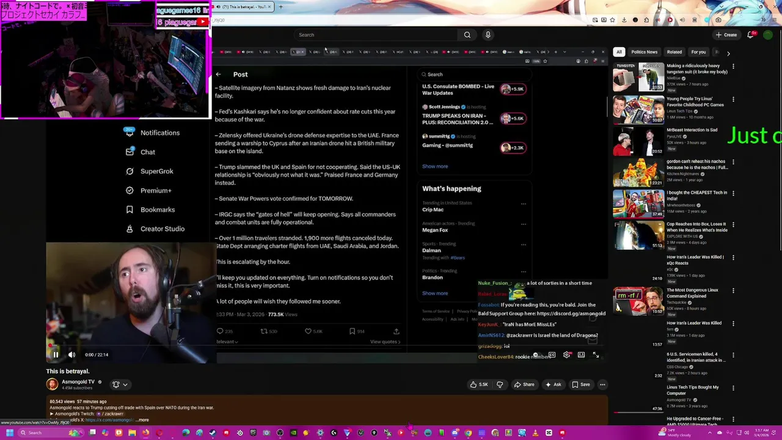Open the Asmongold TV channel name link
This screenshot has width=782, height=440.
click(x=78, y=381)
